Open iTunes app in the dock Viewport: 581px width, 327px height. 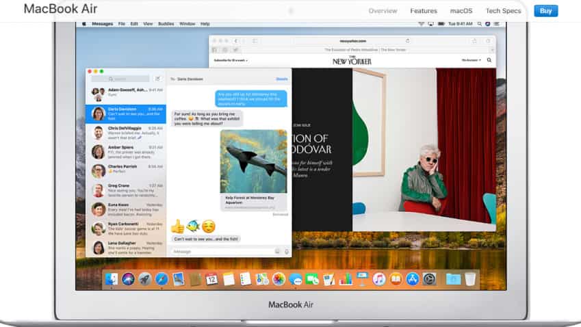coord(379,279)
